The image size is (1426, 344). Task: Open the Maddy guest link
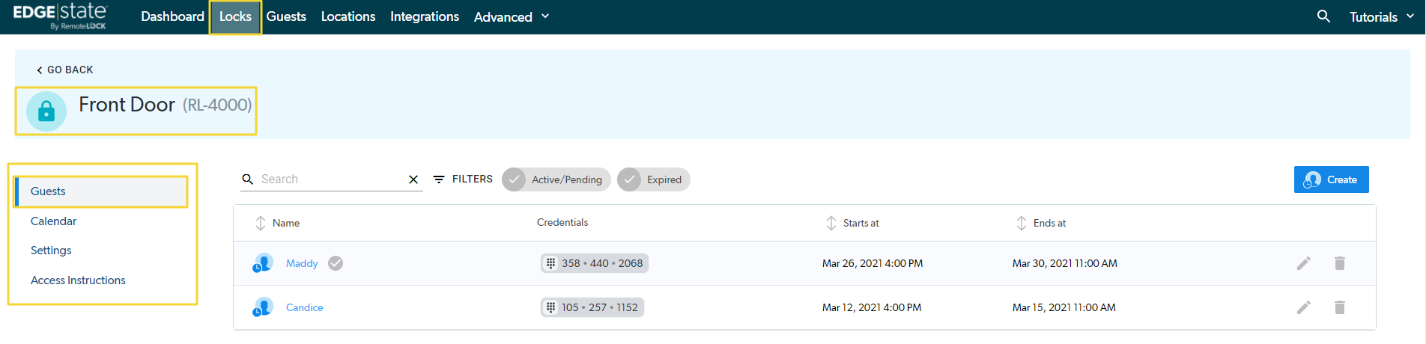coord(302,263)
